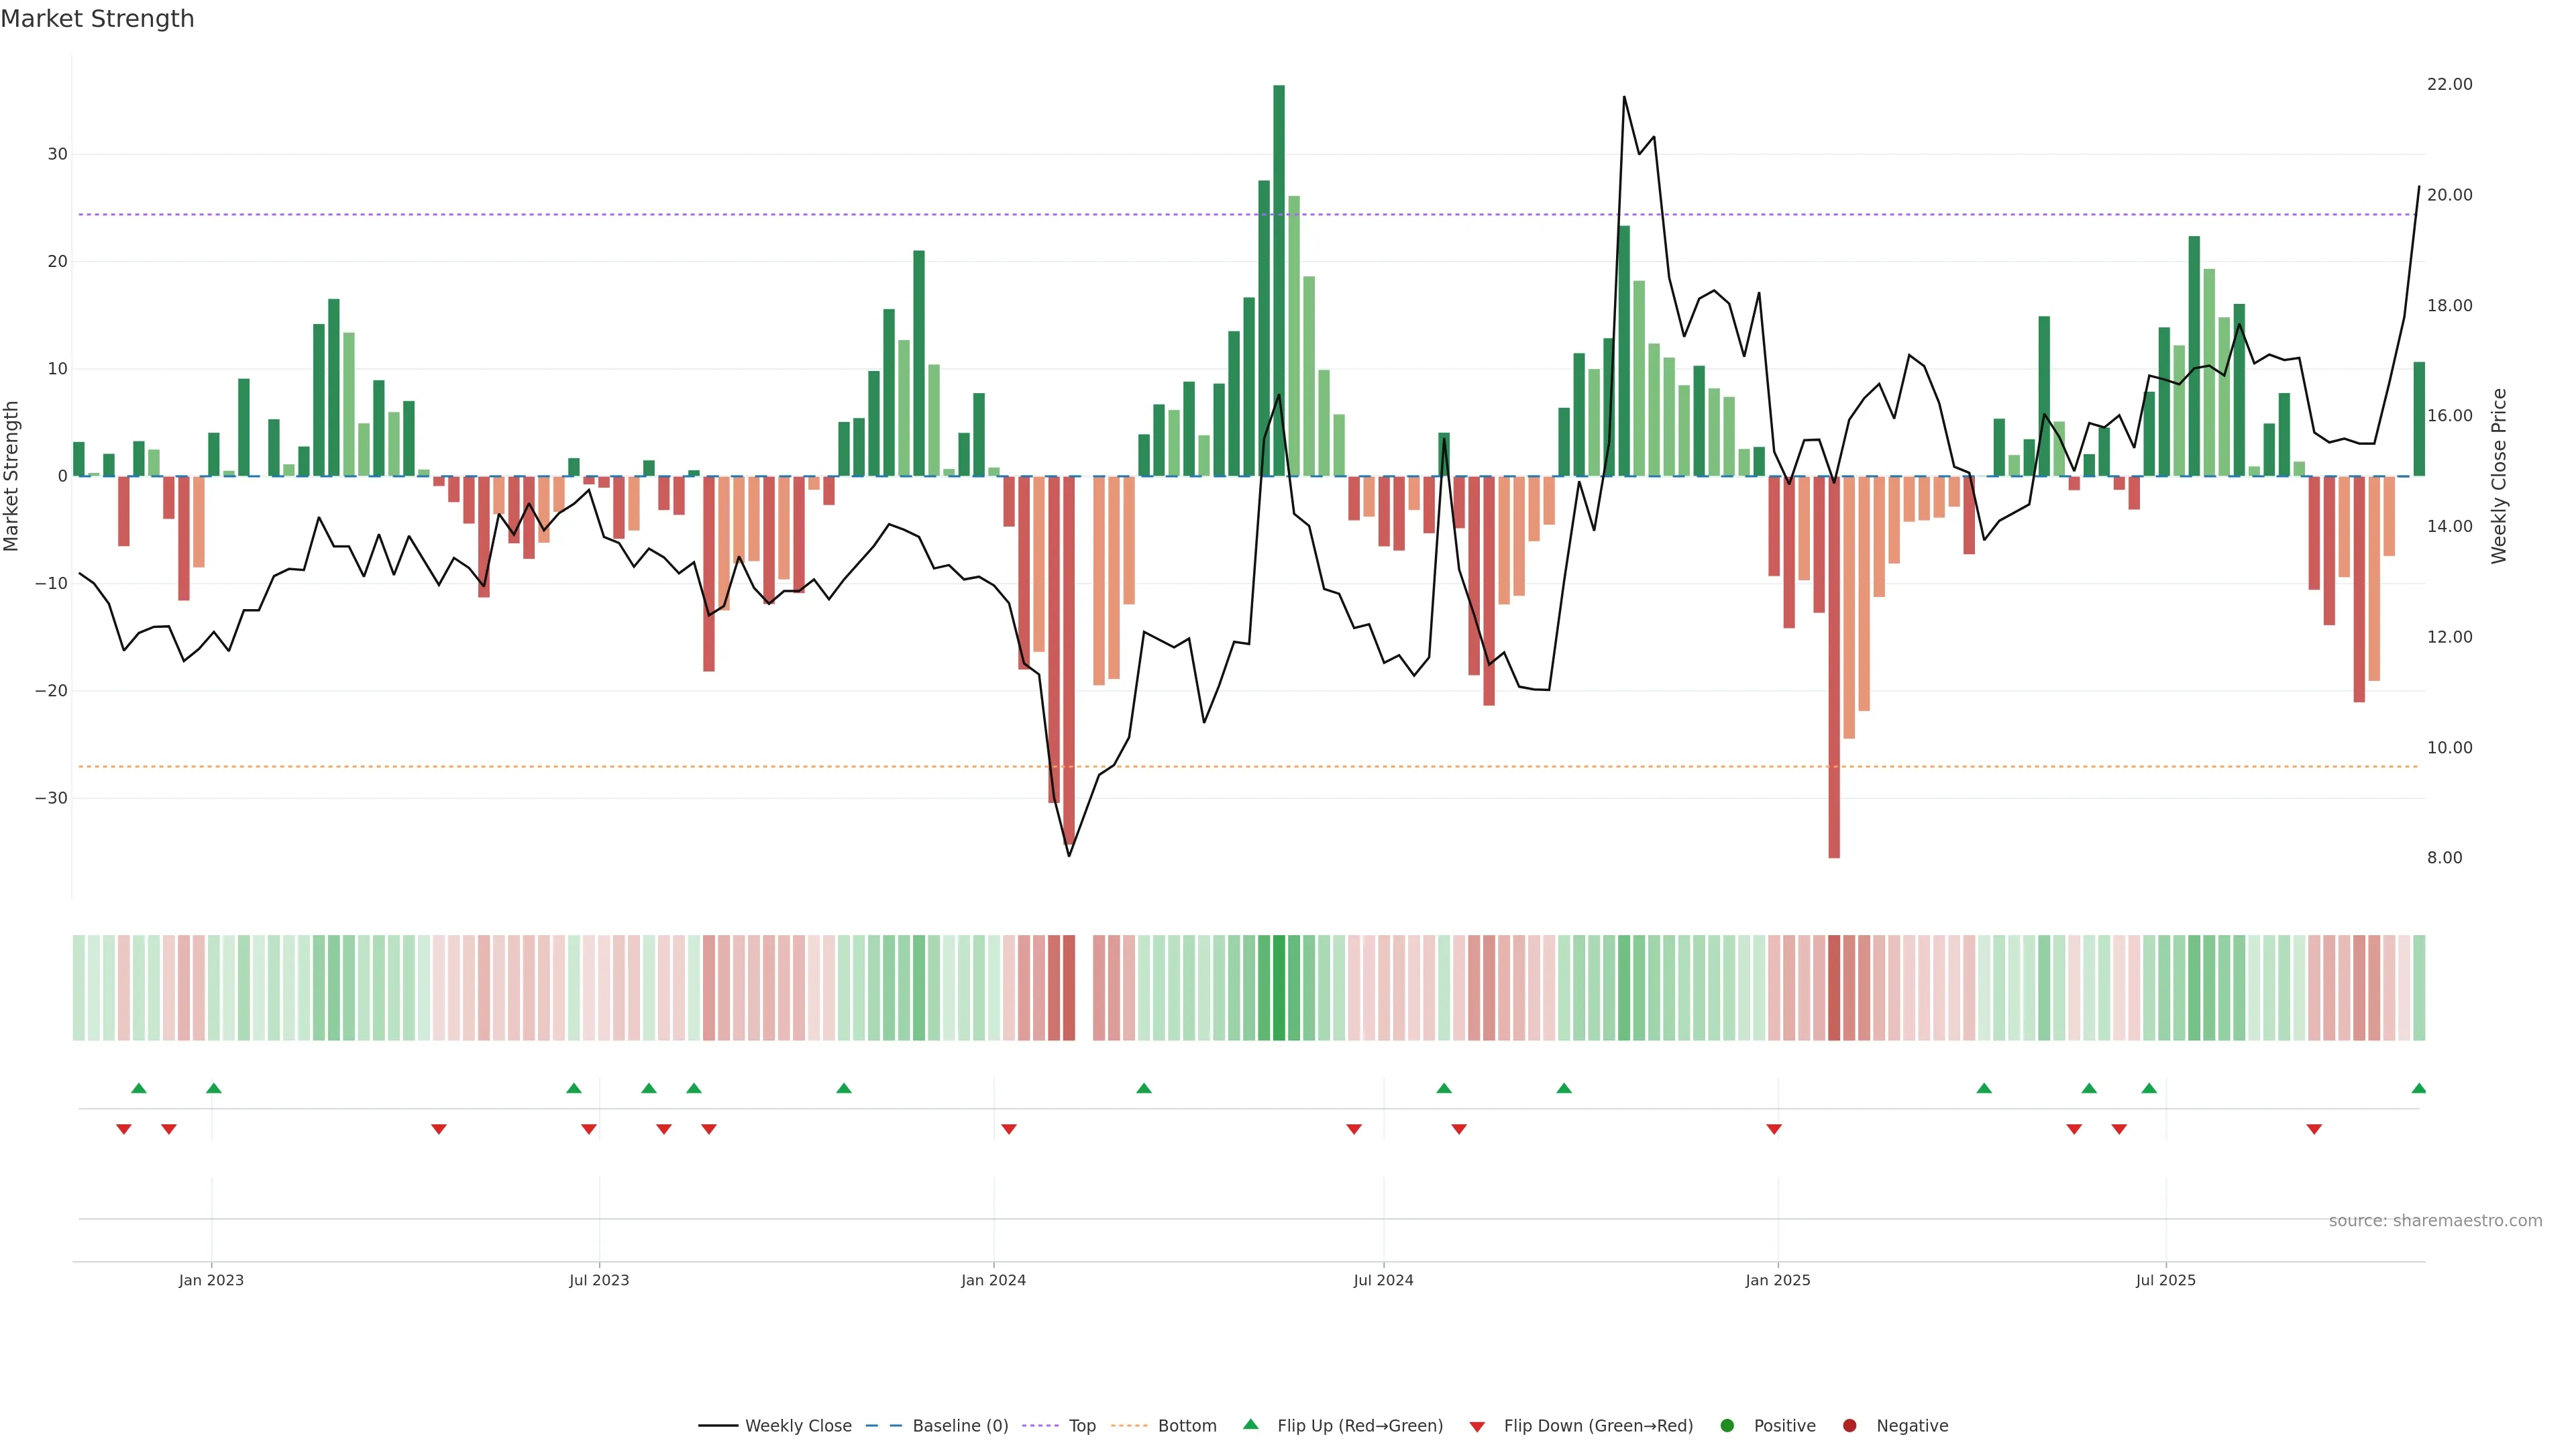Toggle the Top threshold legend label
Screen dimensions: 2576x1449
point(1082,1425)
